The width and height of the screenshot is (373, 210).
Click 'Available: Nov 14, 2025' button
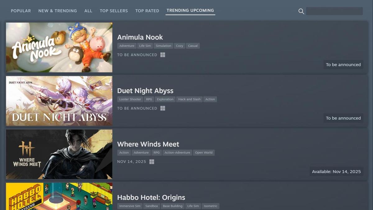336,171
